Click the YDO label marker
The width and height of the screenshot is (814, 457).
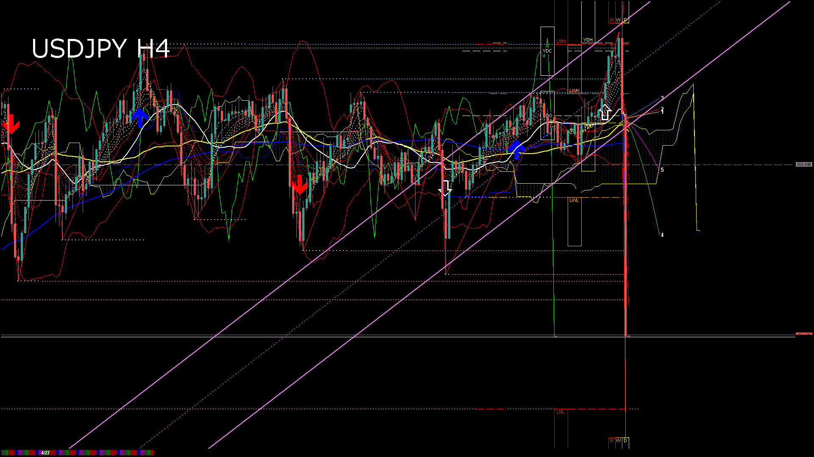point(548,116)
